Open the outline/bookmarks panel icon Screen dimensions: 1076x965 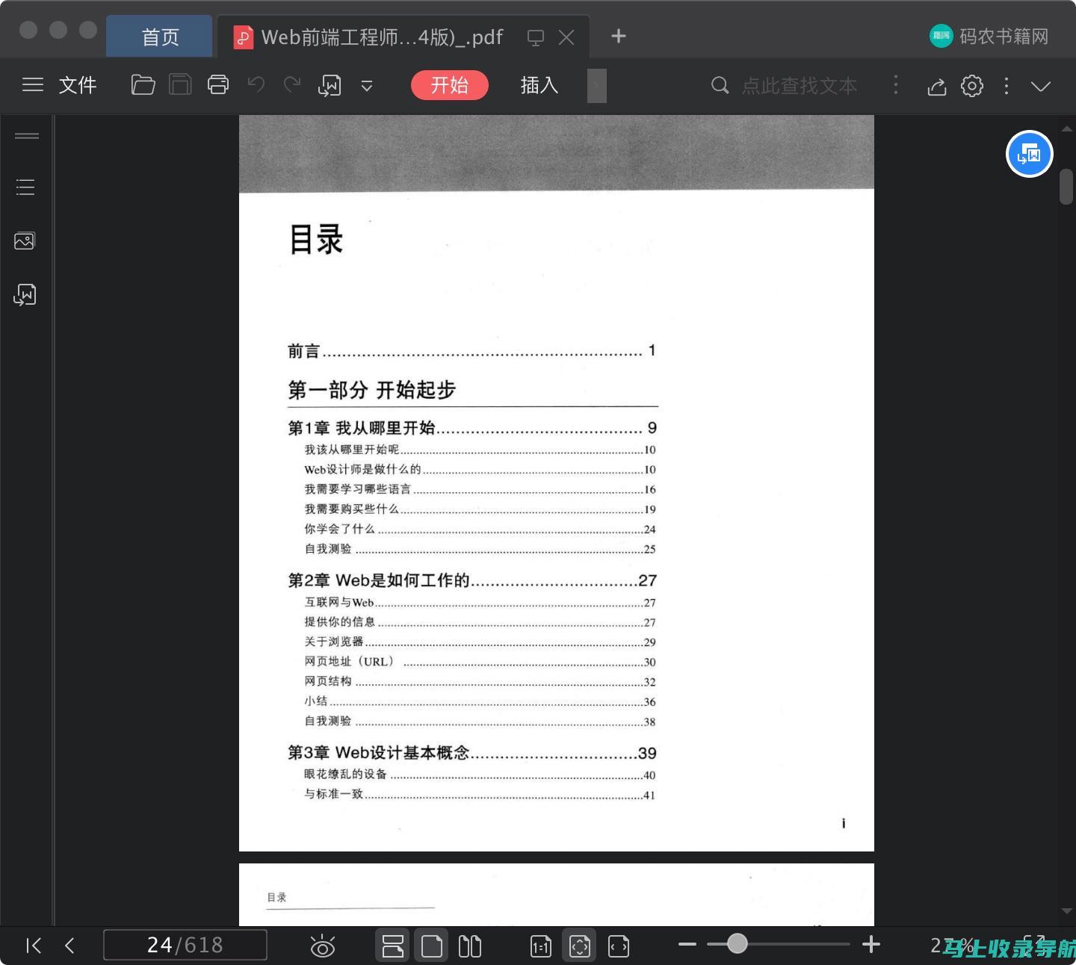25,187
